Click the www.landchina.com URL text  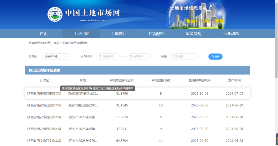click(x=92, y=21)
